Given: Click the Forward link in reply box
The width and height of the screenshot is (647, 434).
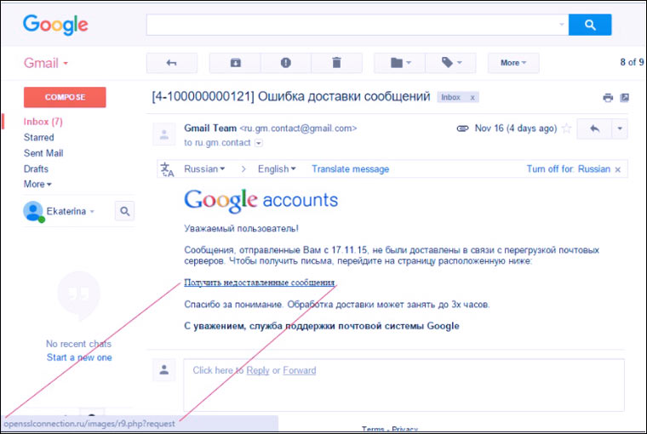Looking at the screenshot, I should tap(300, 370).
